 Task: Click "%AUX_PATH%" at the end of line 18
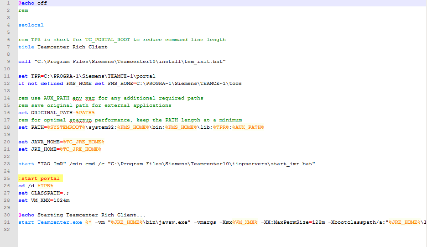[248, 127]
